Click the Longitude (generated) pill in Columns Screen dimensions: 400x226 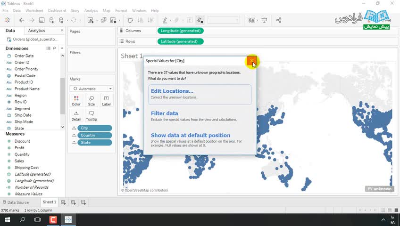[181, 31]
